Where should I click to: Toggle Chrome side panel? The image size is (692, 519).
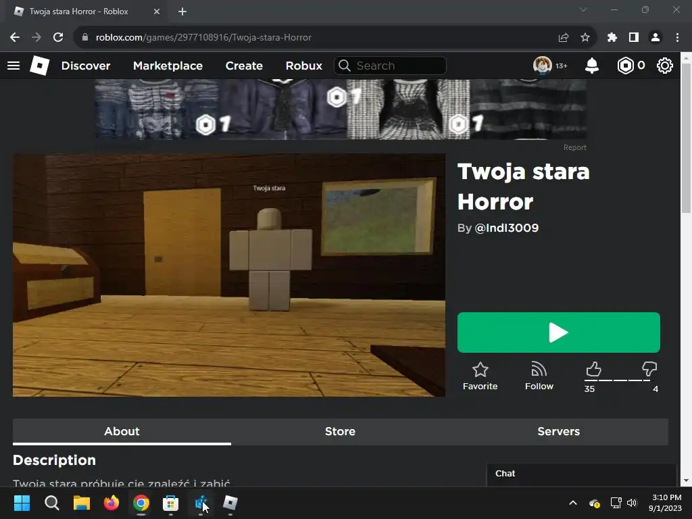634,38
